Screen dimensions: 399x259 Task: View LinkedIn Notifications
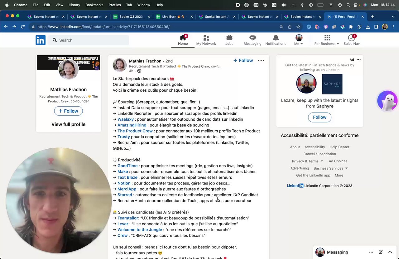[x=276, y=40]
